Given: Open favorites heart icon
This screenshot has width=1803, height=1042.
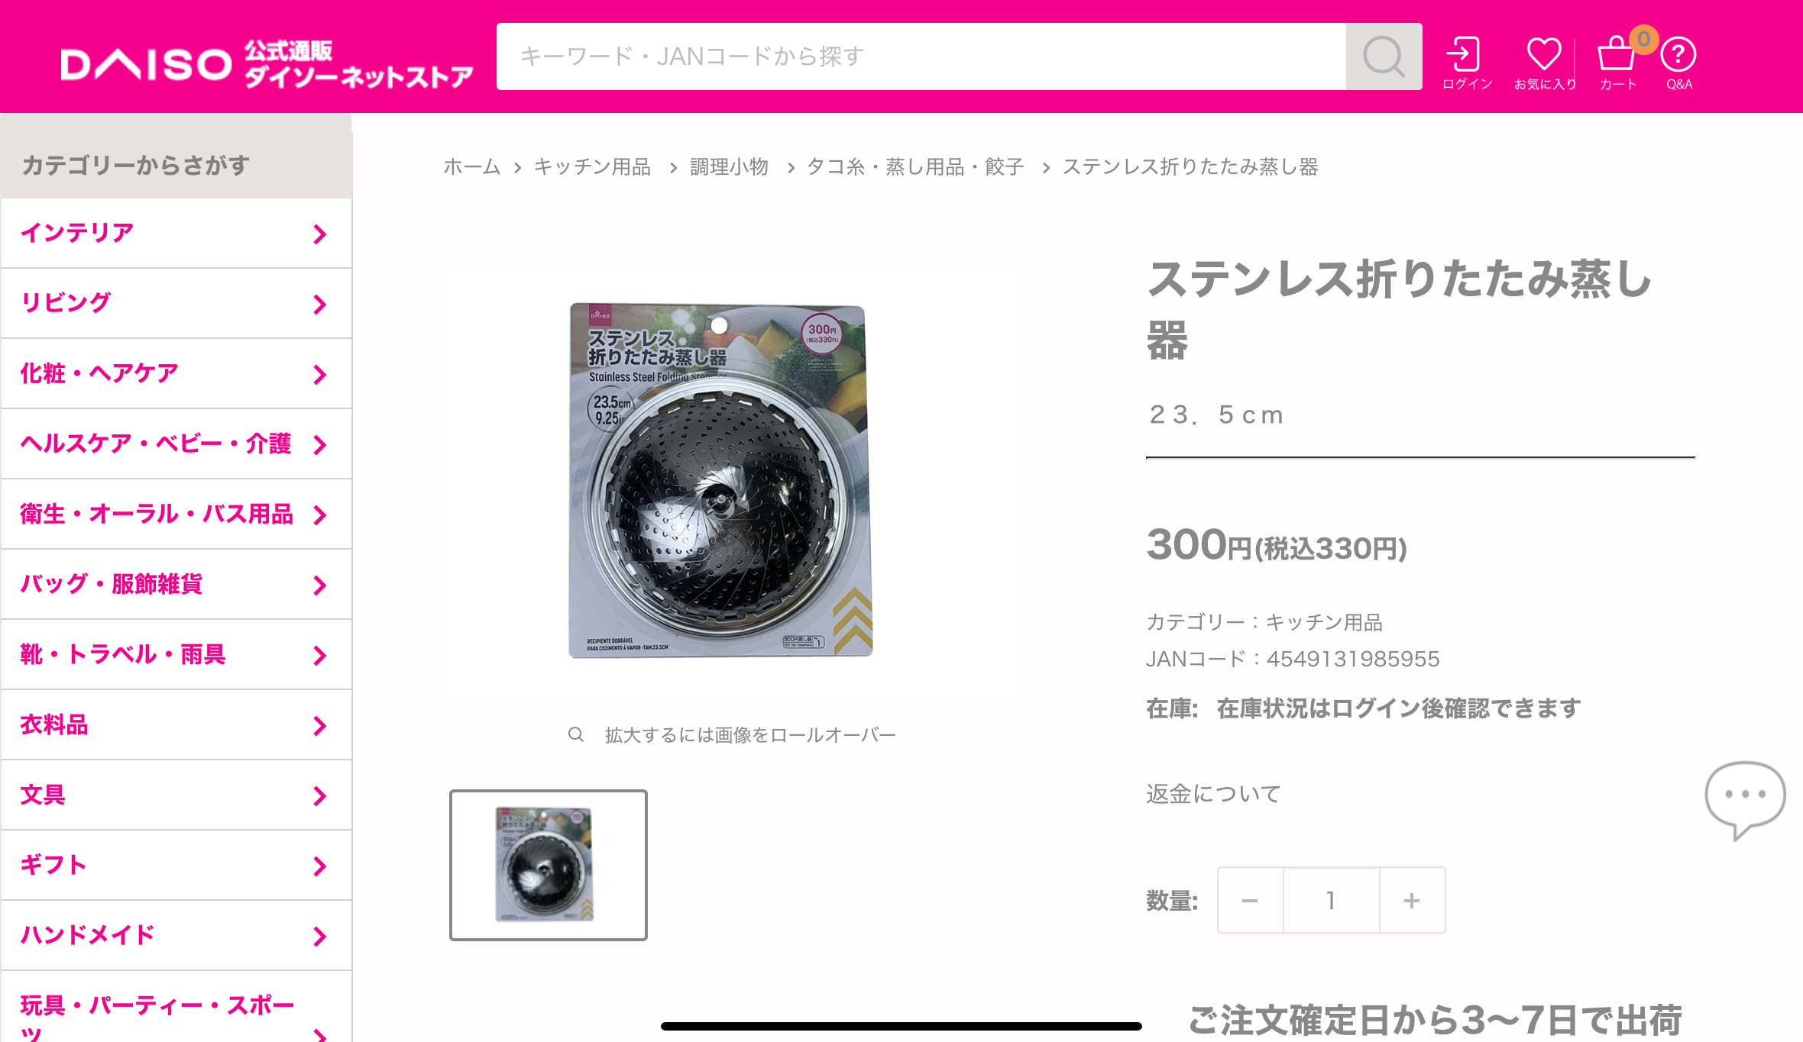Looking at the screenshot, I should 1544,55.
